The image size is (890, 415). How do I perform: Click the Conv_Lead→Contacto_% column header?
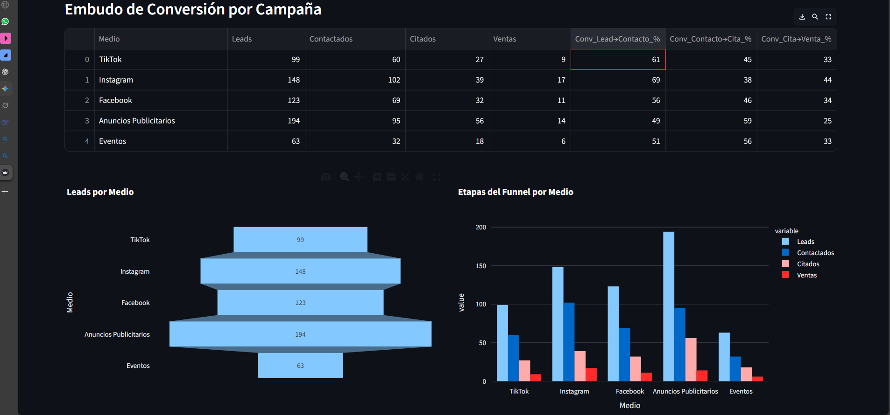(617, 39)
